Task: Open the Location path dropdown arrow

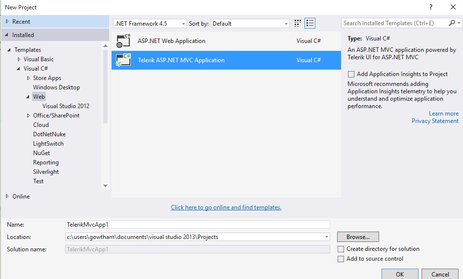Action: [327, 237]
